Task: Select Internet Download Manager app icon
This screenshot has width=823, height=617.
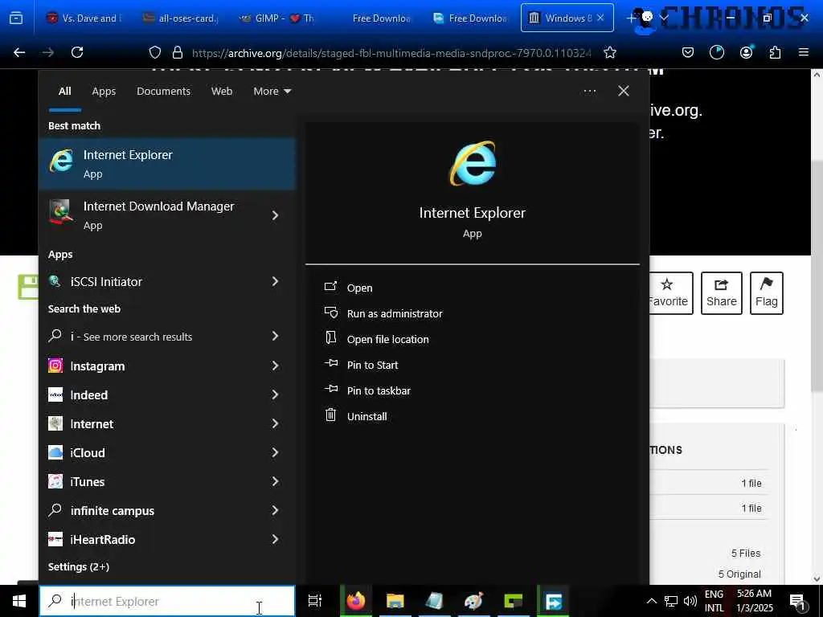Action: click(x=61, y=212)
